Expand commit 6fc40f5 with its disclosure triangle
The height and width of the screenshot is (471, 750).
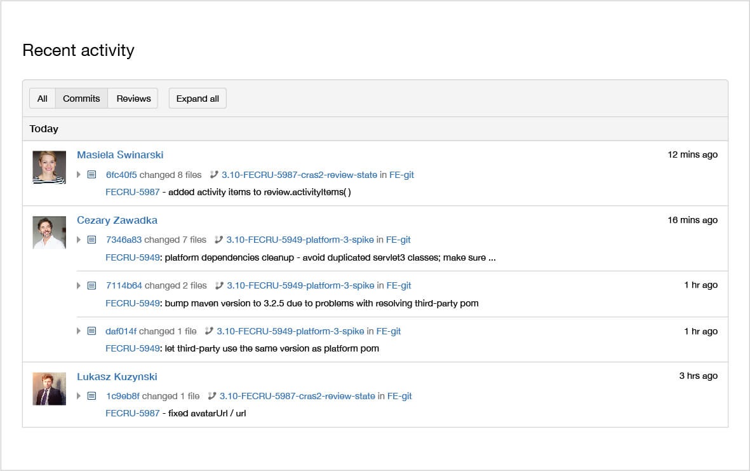(x=78, y=175)
